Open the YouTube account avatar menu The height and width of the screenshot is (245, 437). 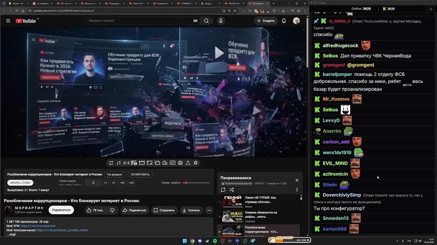pos(296,21)
